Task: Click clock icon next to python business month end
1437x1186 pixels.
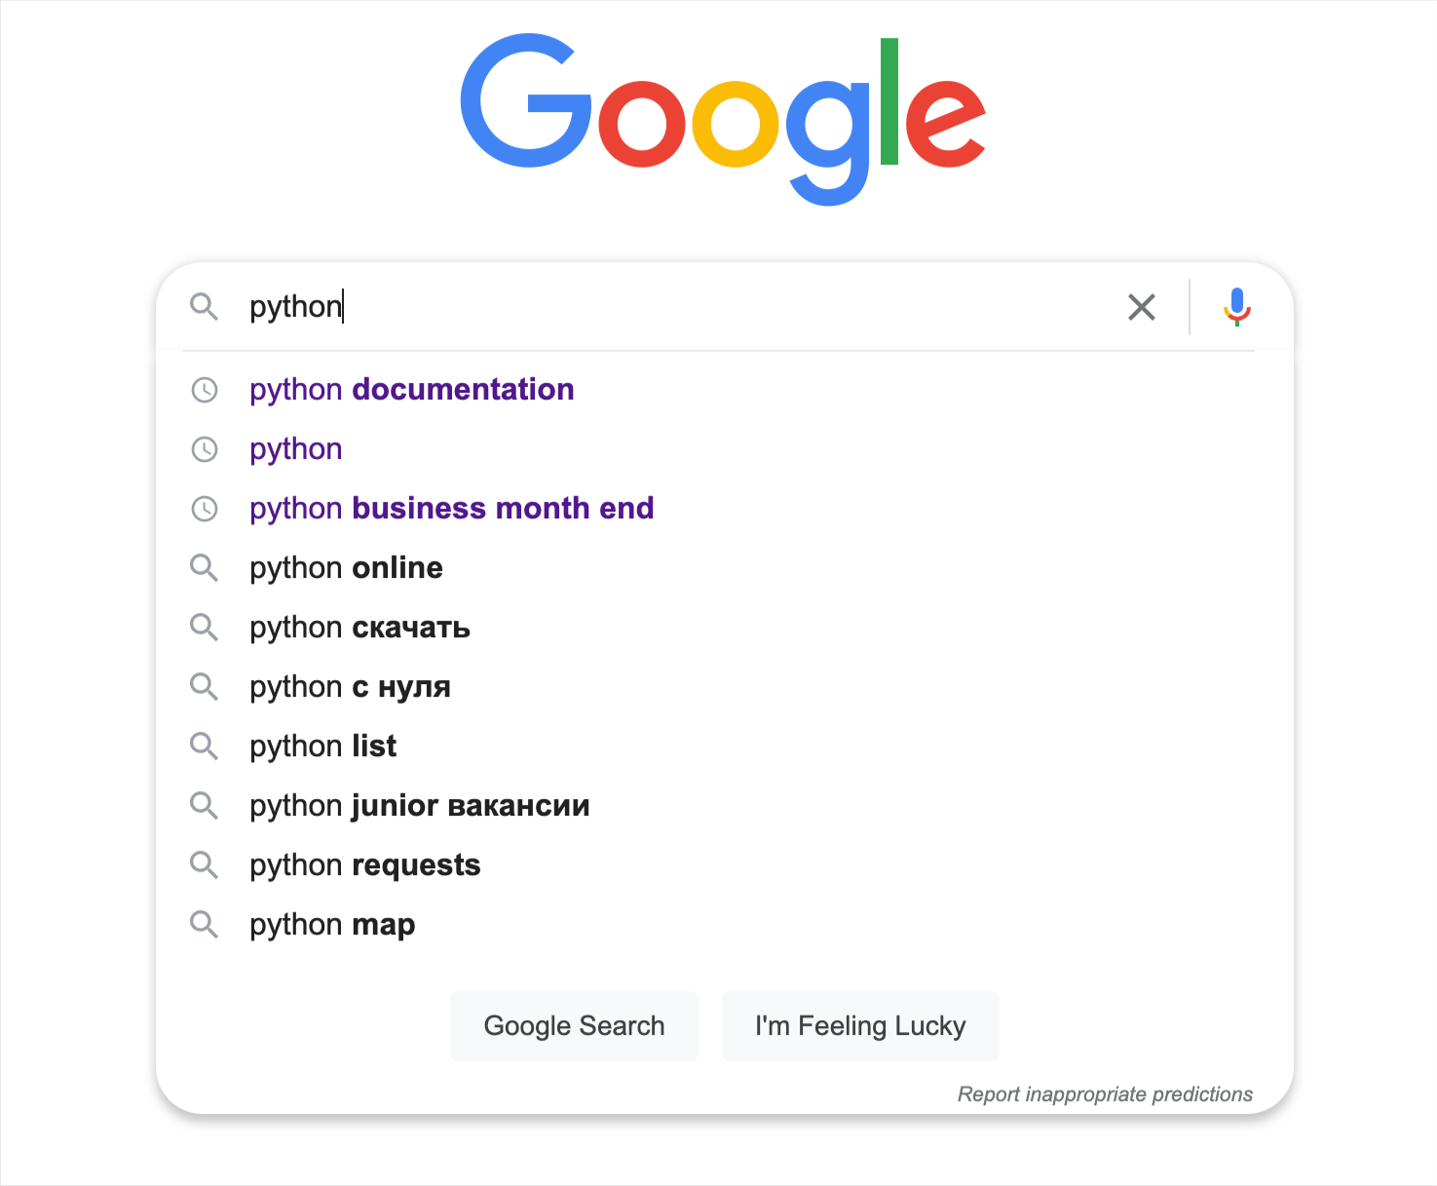Action: click(205, 509)
